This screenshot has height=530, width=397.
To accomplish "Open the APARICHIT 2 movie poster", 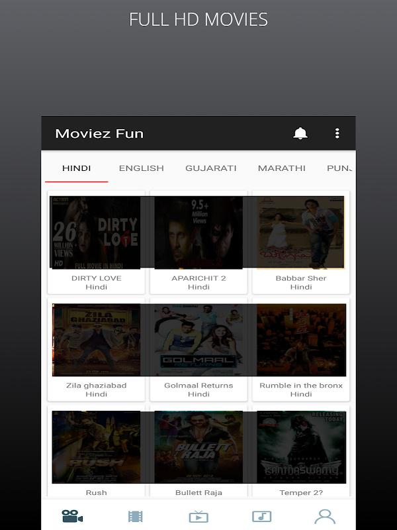I will [x=198, y=233].
